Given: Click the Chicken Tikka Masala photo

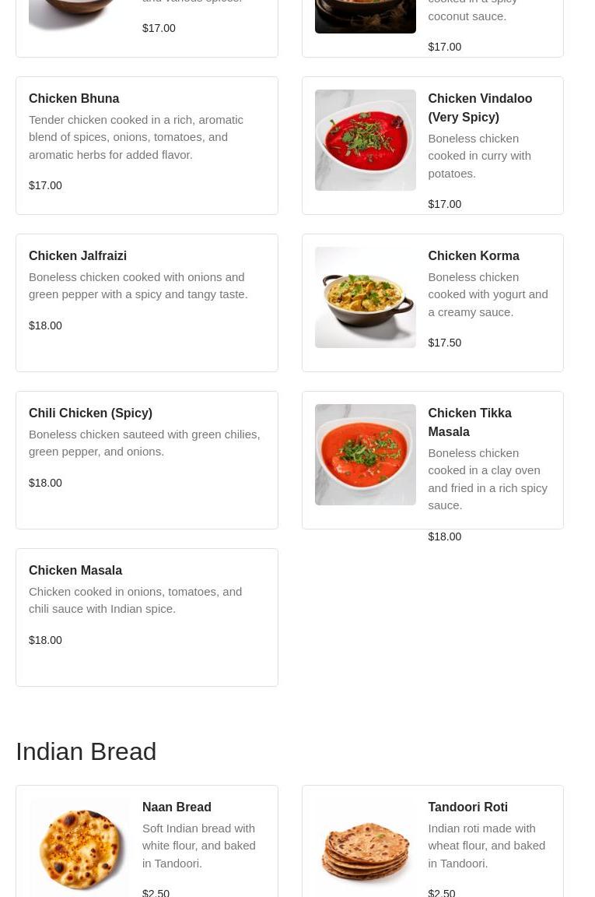Looking at the screenshot, I should click(365, 455).
